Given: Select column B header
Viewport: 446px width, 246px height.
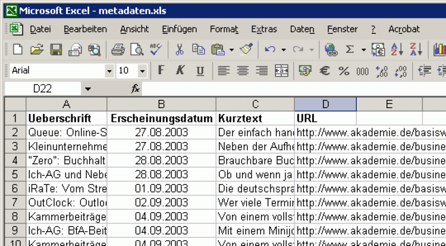Looking at the screenshot, I should [161, 104].
